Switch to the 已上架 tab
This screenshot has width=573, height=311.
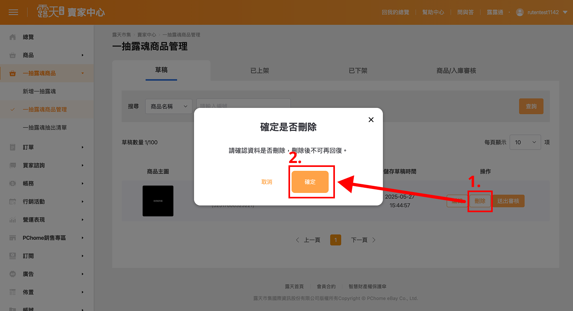260,71
